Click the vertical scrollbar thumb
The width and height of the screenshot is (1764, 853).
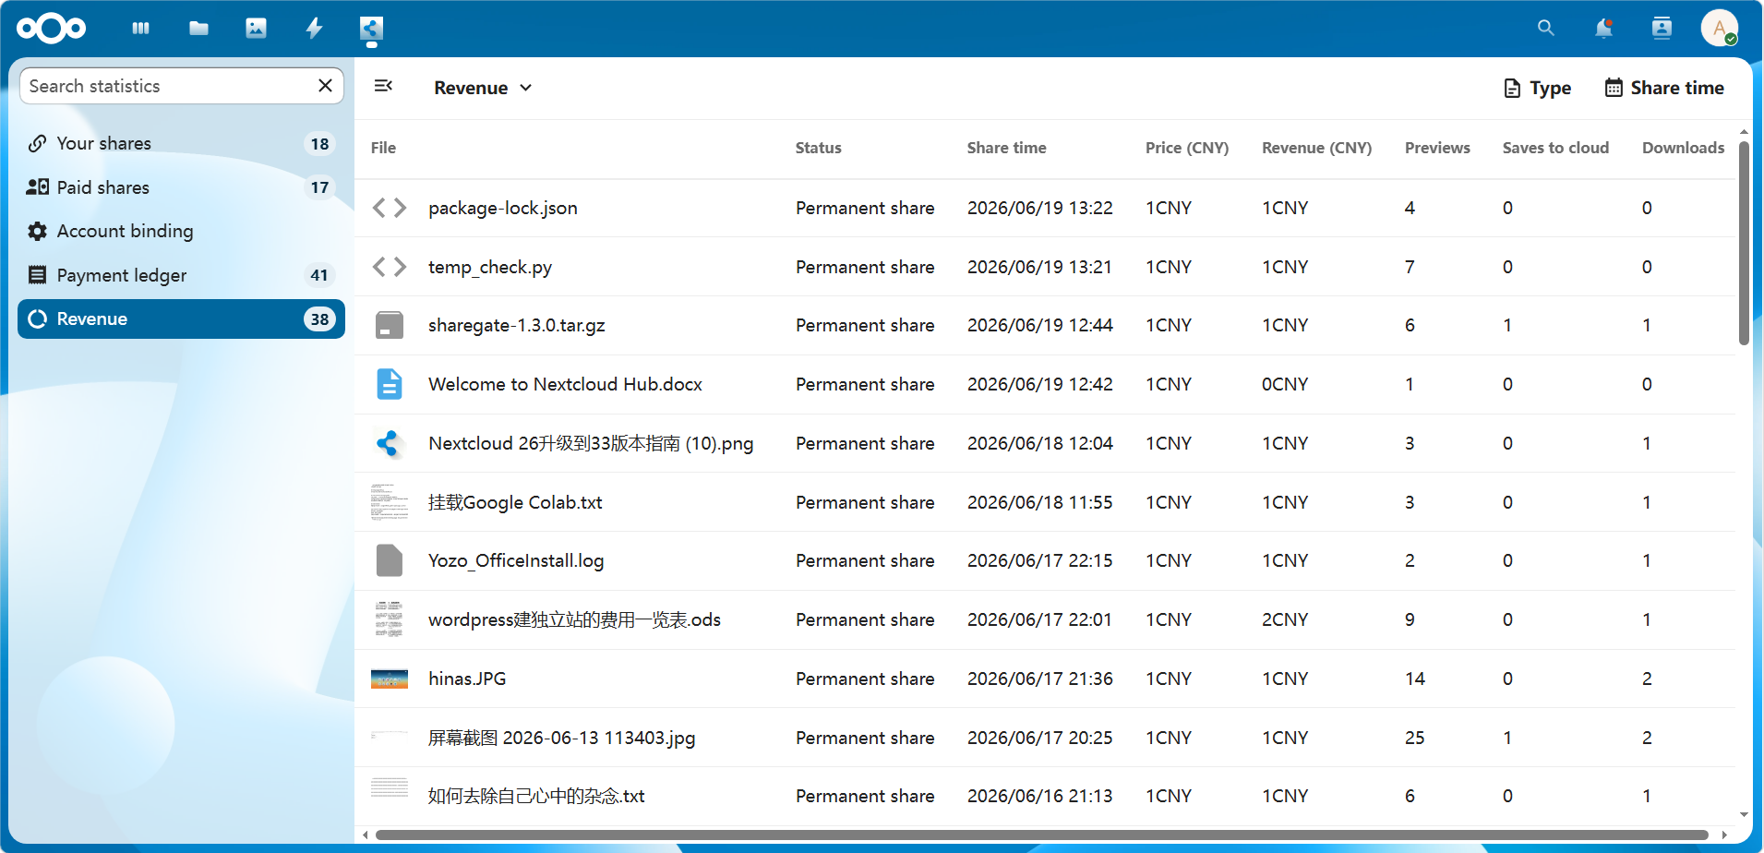[1744, 243]
